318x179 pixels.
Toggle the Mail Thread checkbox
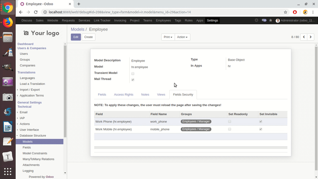point(133,79)
